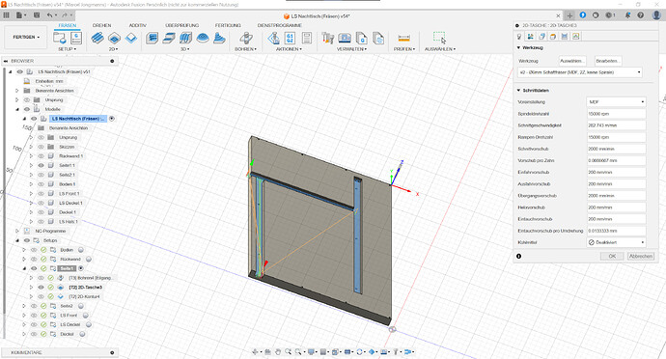Screen dimensions: 666x359
Task: Open the FERTIGUNG ribbon tab
Action: point(228,25)
